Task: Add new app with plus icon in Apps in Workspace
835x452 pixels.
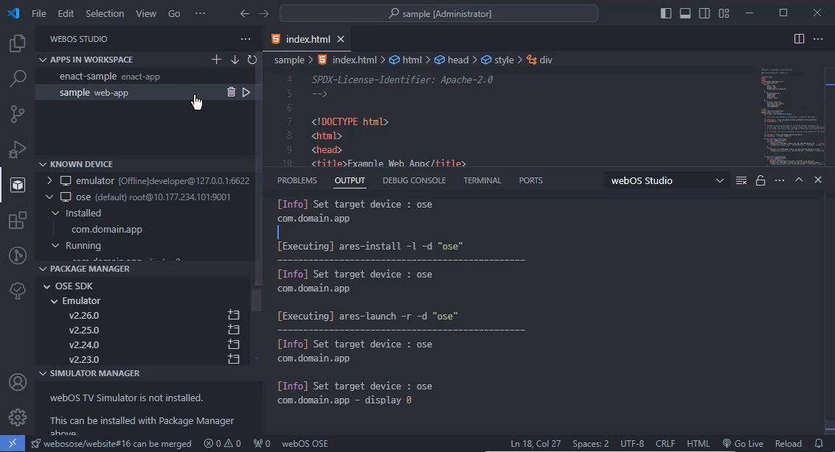Action: (x=216, y=60)
